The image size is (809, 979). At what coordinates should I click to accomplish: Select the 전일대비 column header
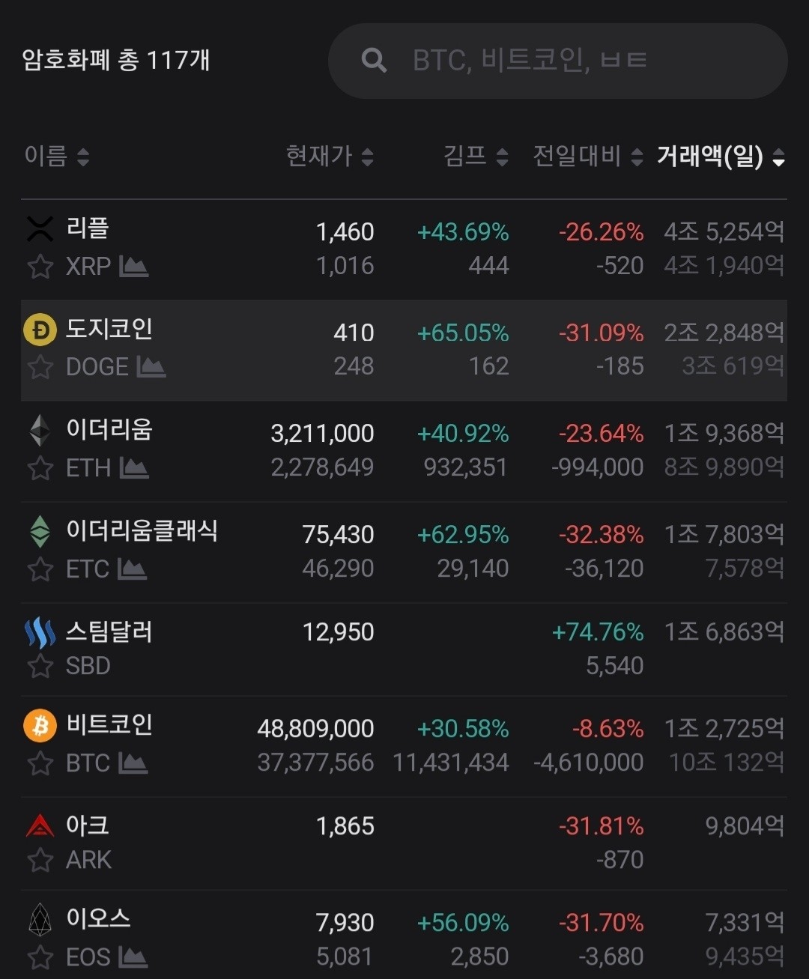[x=577, y=157]
